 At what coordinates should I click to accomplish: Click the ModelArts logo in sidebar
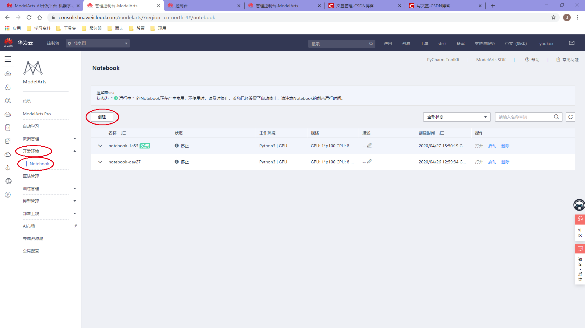click(x=33, y=68)
